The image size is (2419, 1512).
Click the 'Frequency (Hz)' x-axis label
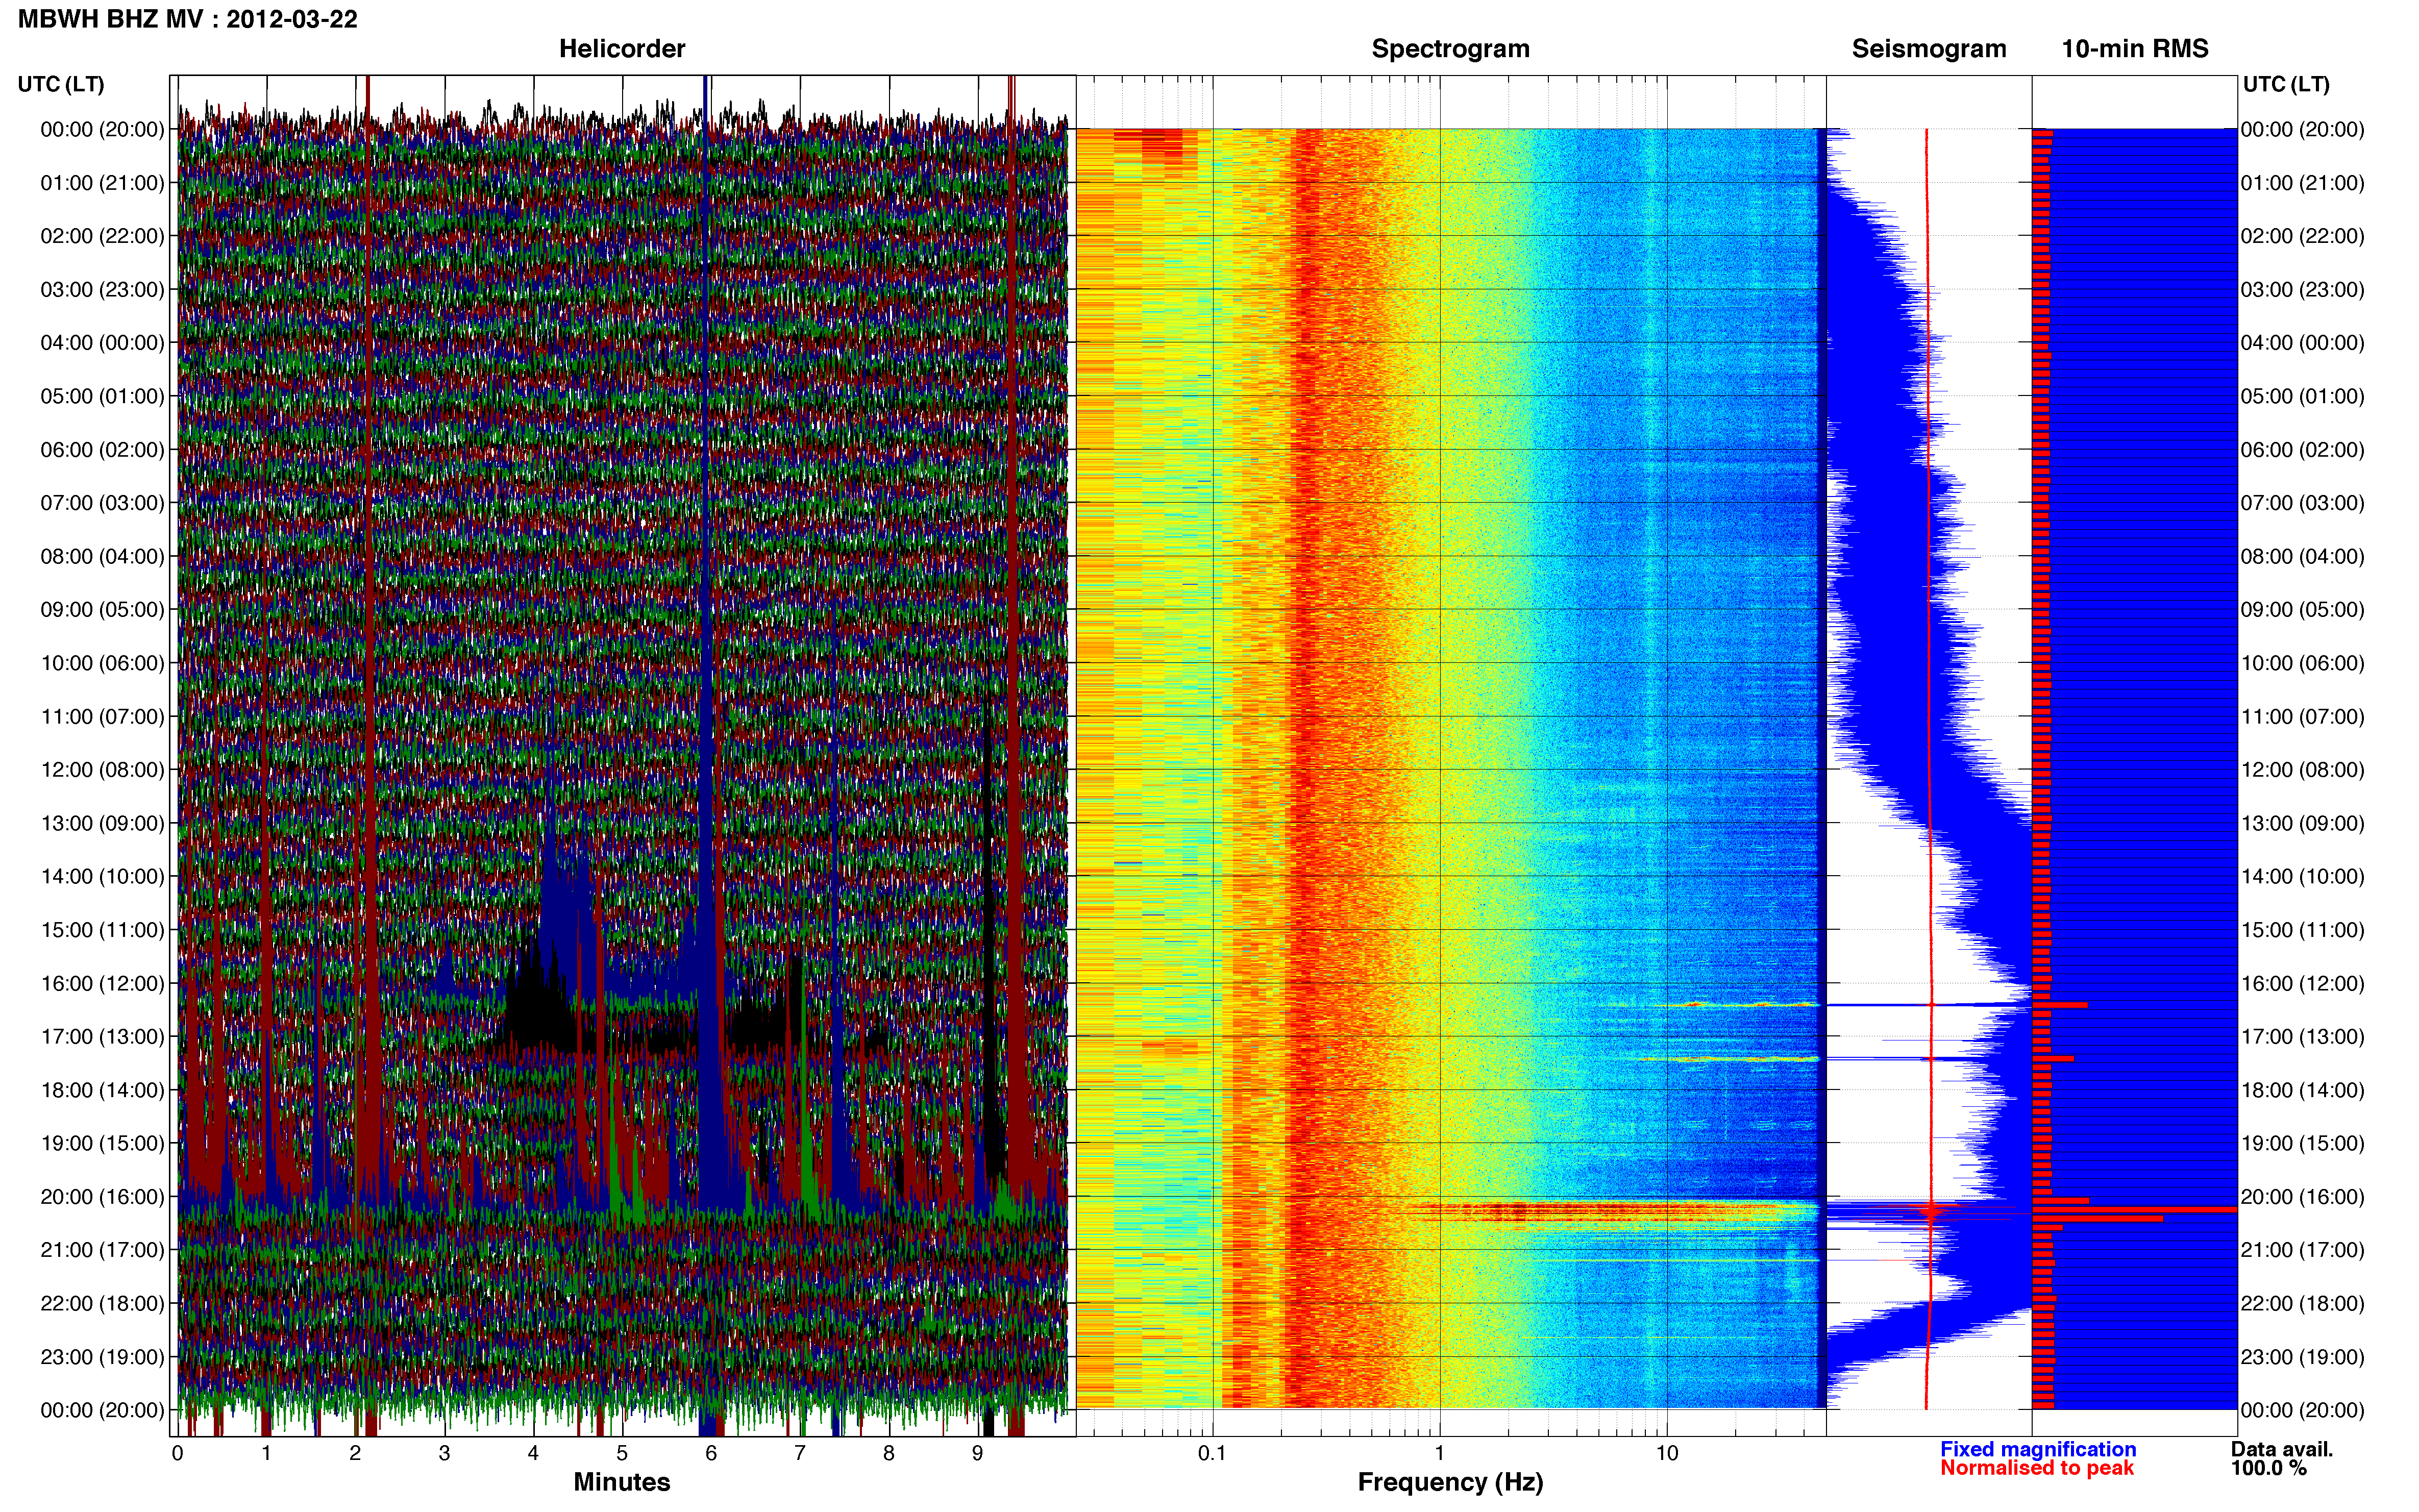coord(1450,1482)
